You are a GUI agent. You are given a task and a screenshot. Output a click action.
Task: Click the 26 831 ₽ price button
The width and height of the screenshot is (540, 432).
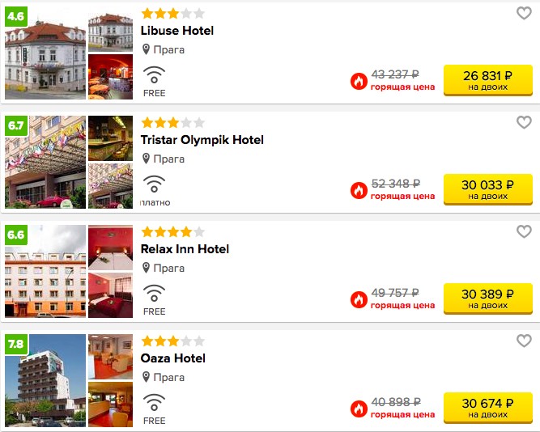[x=487, y=80]
